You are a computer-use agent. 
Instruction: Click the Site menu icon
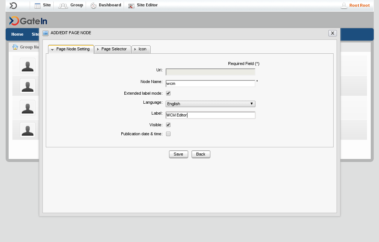[38, 6]
